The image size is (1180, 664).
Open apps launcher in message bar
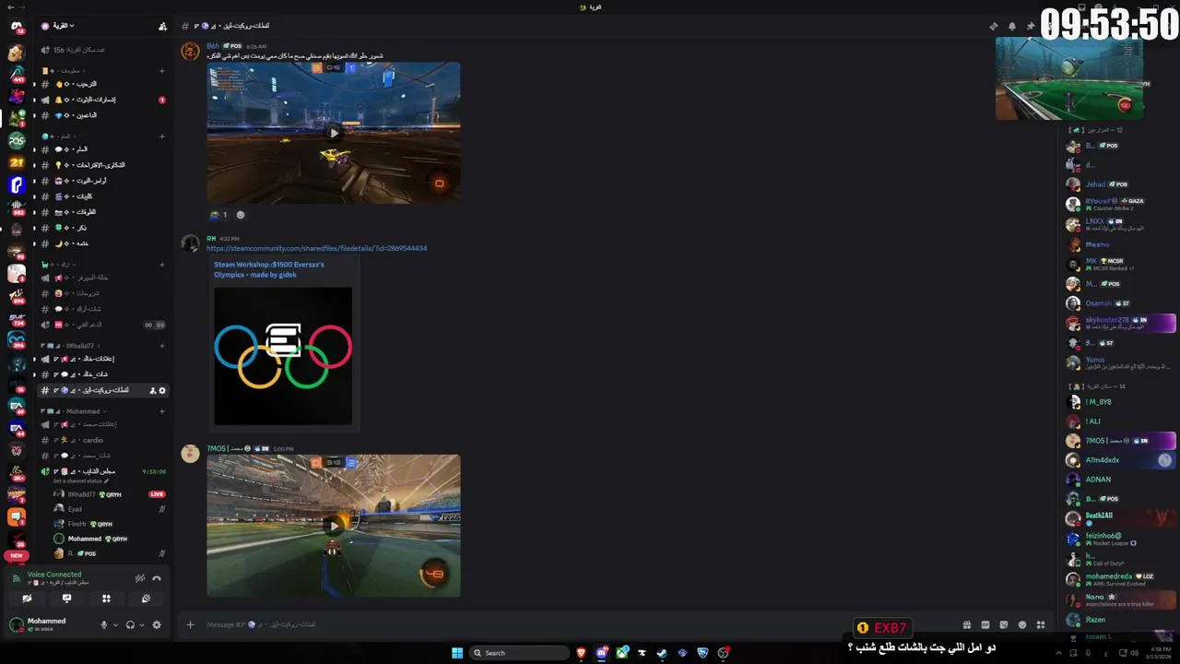point(1041,624)
